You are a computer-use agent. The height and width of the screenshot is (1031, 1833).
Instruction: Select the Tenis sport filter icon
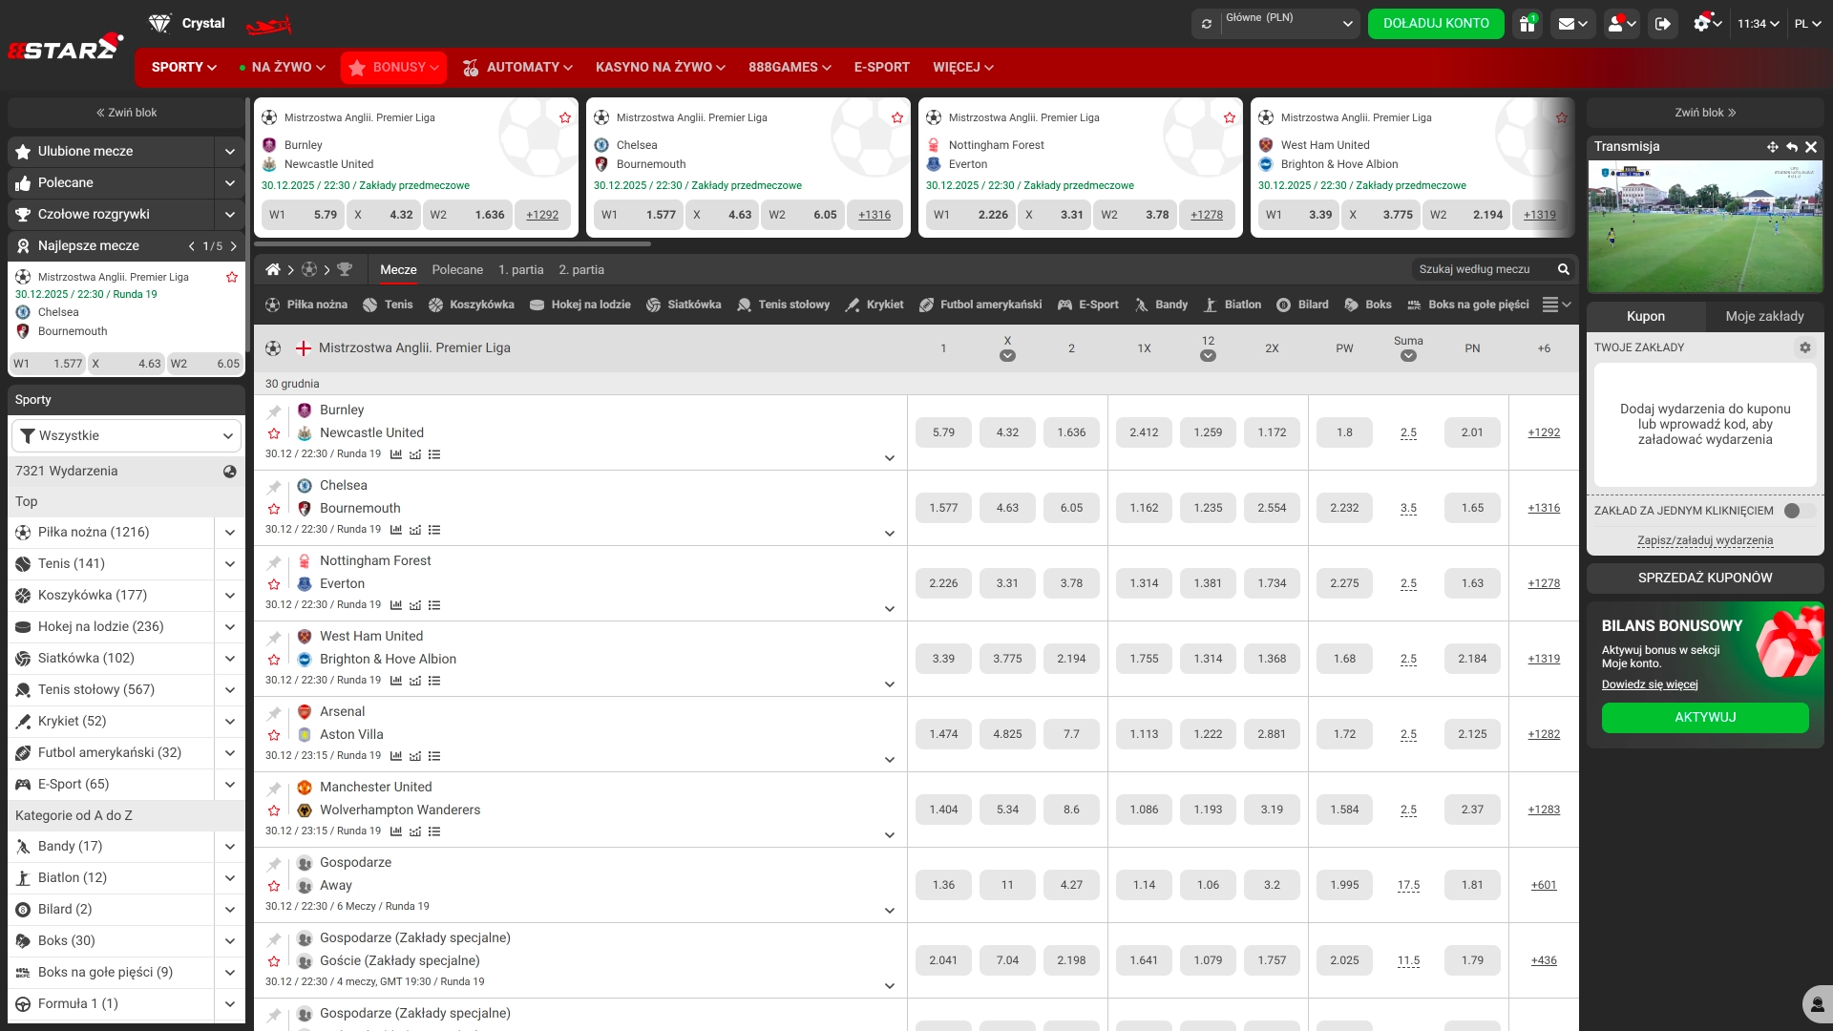click(370, 305)
